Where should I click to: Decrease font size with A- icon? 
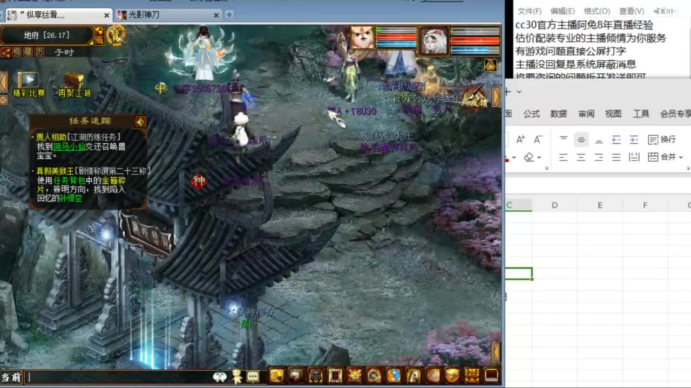click(538, 140)
